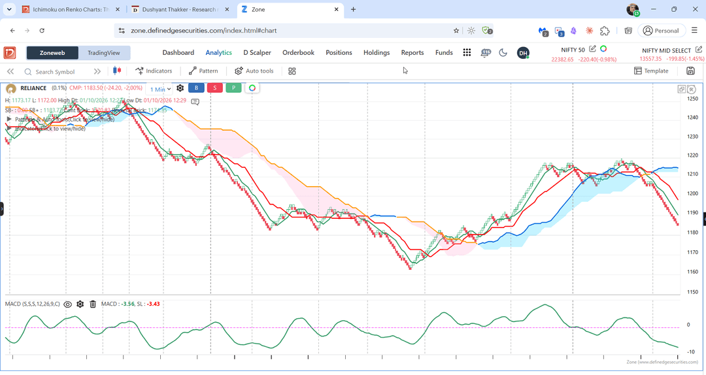Click RELIANCE symbol name on chart
Screen dimensions: 706x375
pyautogui.click(x=33, y=88)
